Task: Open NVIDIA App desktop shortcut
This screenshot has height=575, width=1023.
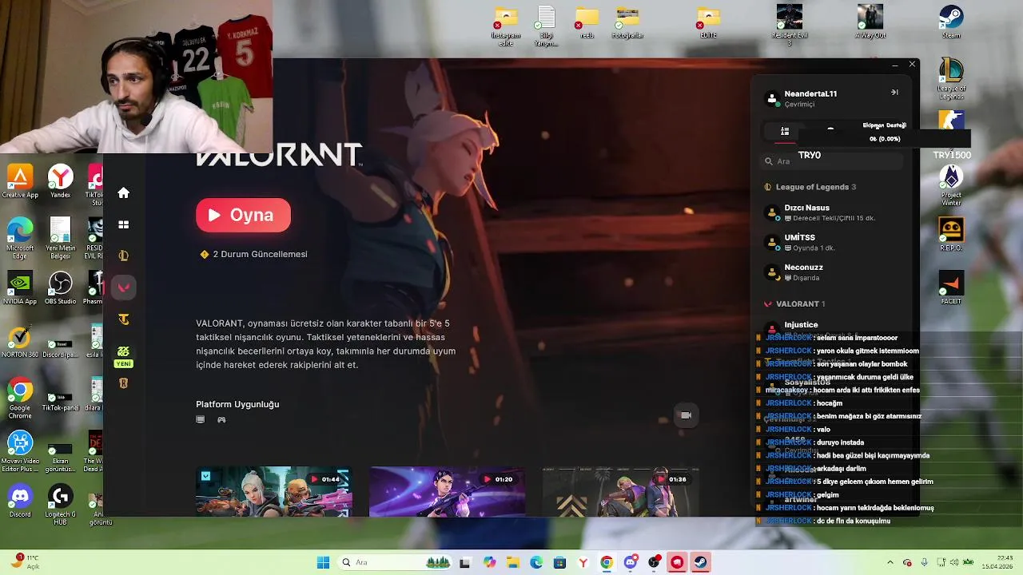Action: pyautogui.click(x=20, y=288)
